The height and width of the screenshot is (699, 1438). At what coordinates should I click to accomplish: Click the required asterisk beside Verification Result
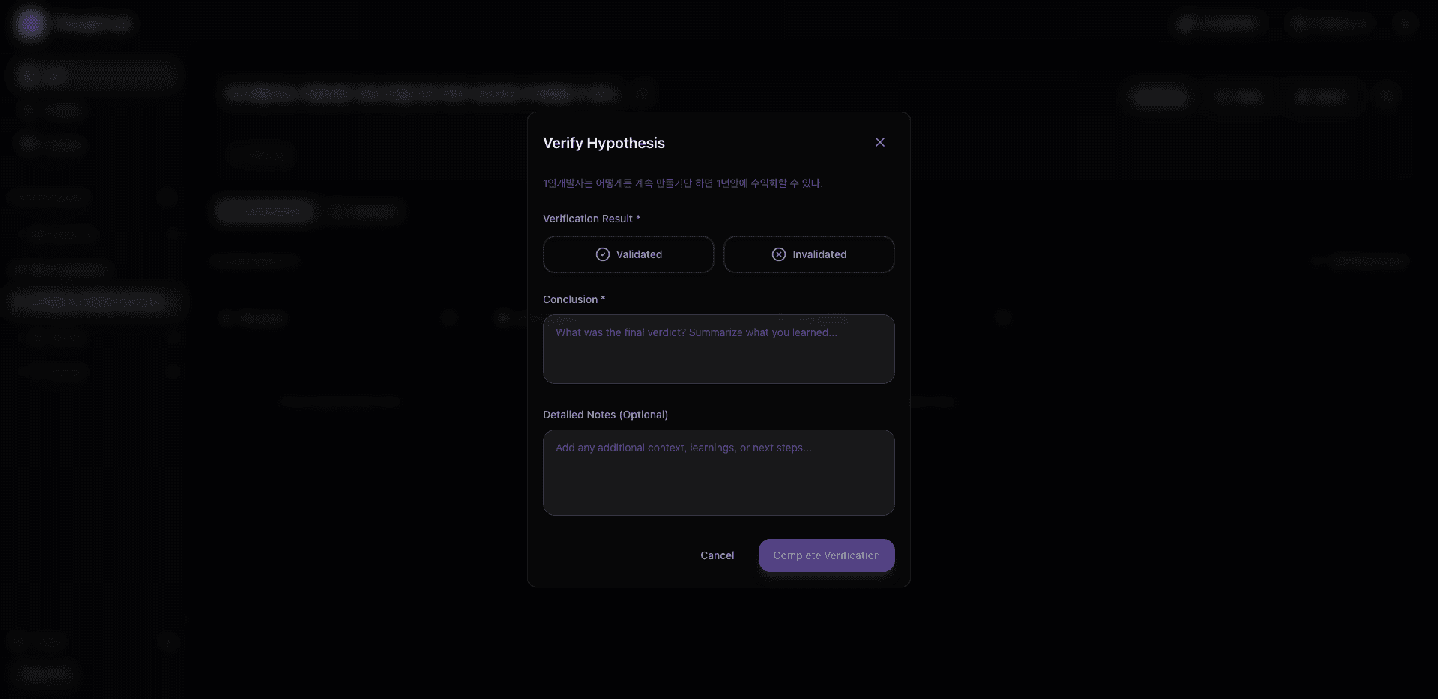[638, 218]
